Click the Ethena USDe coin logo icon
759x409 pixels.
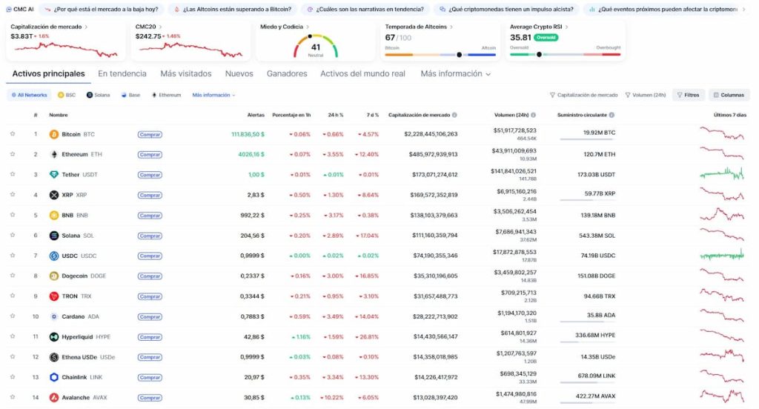(53, 357)
